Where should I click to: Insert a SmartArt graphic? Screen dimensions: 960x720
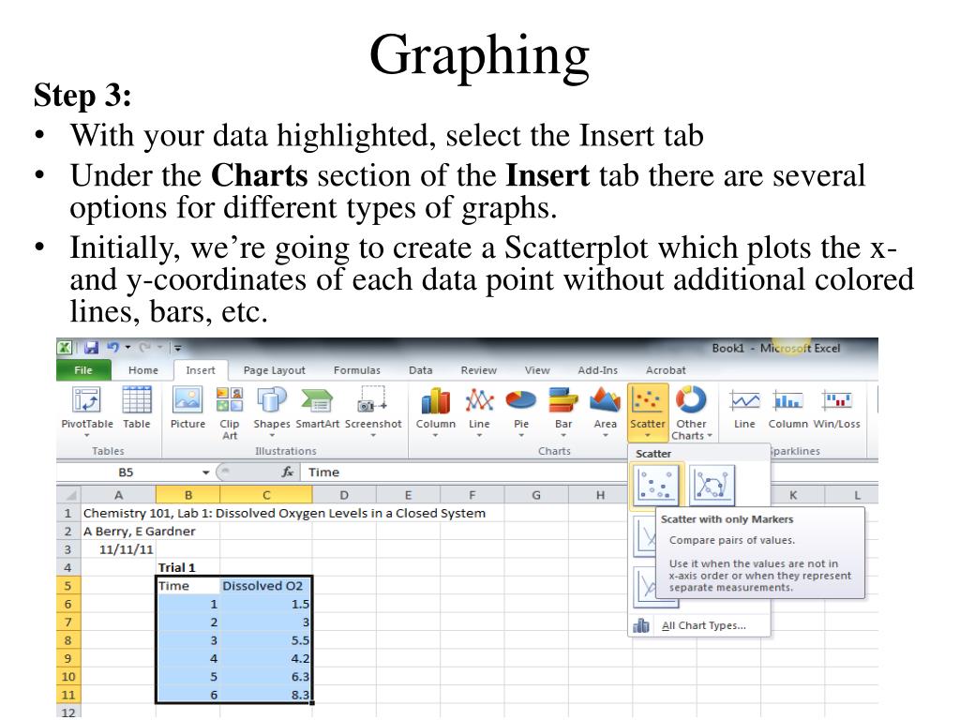tap(317, 408)
